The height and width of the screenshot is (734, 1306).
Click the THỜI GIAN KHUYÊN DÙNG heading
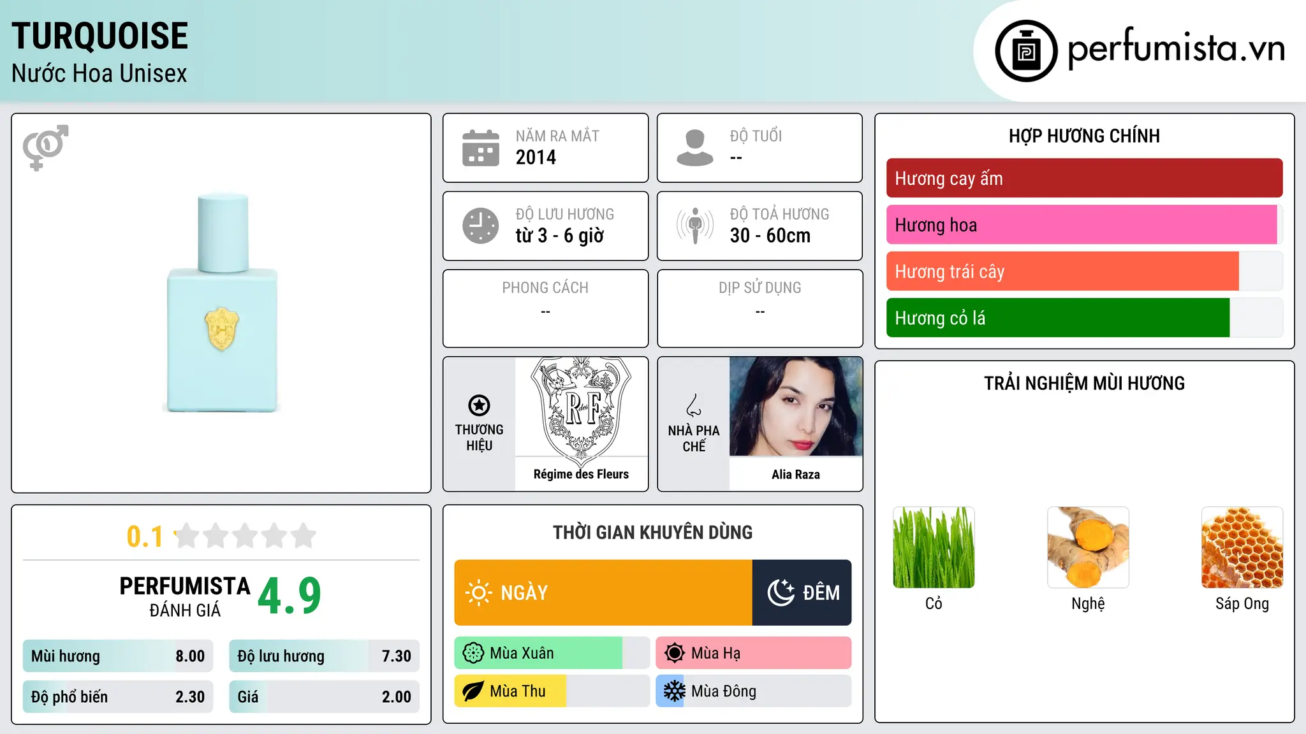652,532
